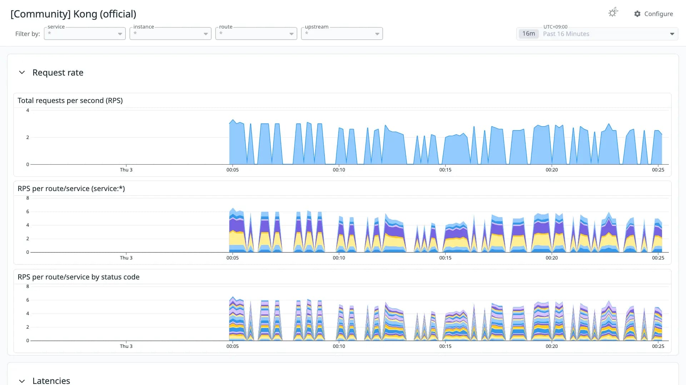Open the instance filter dropdown
The width and height of the screenshot is (686, 385).
pyautogui.click(x=170, y=34)
